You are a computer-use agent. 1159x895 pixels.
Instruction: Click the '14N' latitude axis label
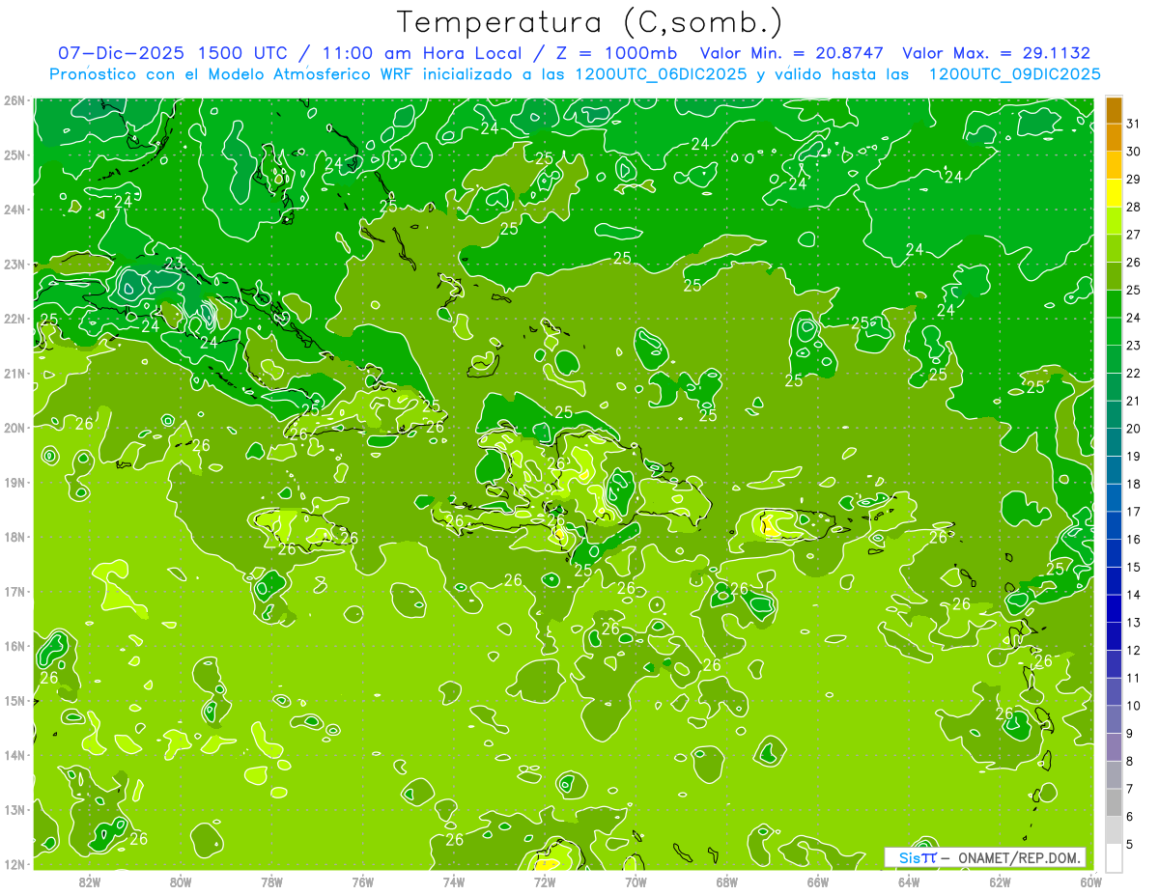pyautogui.click(x=14, y=755)
